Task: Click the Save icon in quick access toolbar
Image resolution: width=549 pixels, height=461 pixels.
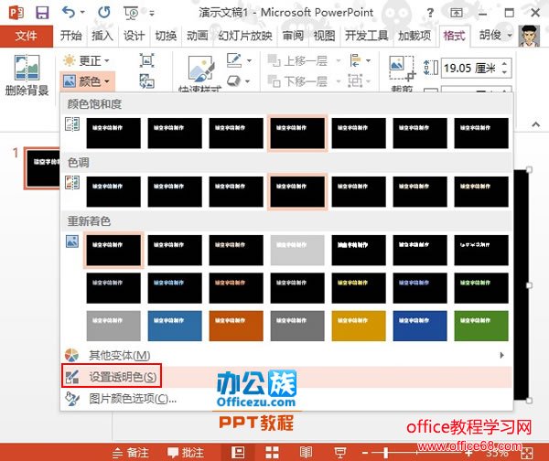Action: pyautogui.click(x=42, y=13)
